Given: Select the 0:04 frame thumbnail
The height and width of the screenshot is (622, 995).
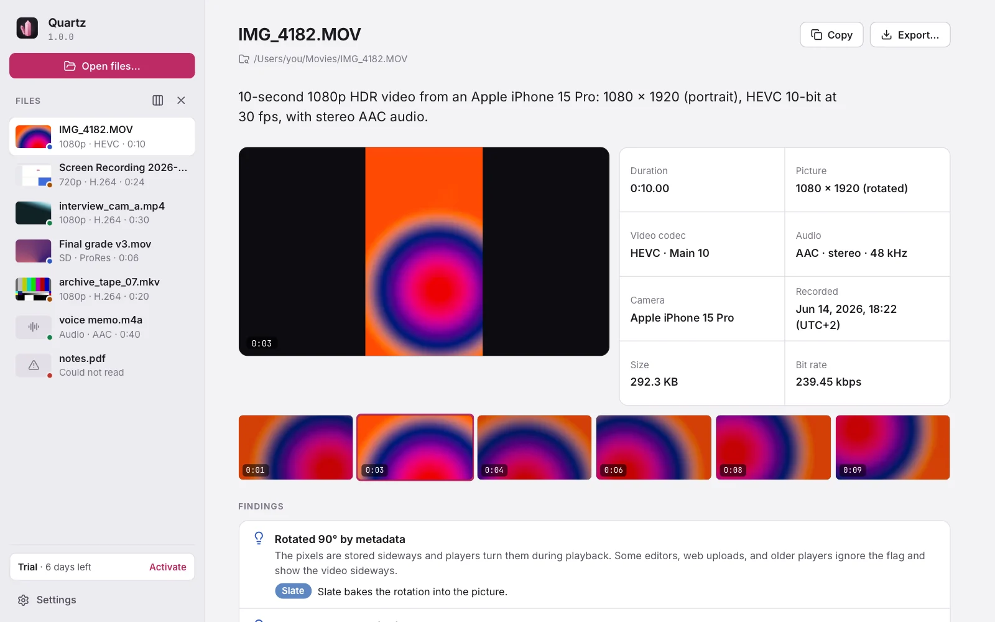Looking at the screenshot, I should (x=534, y=447).
